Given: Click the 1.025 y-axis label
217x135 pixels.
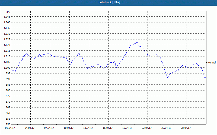Looking at the screenshot, I should (7, 39).
